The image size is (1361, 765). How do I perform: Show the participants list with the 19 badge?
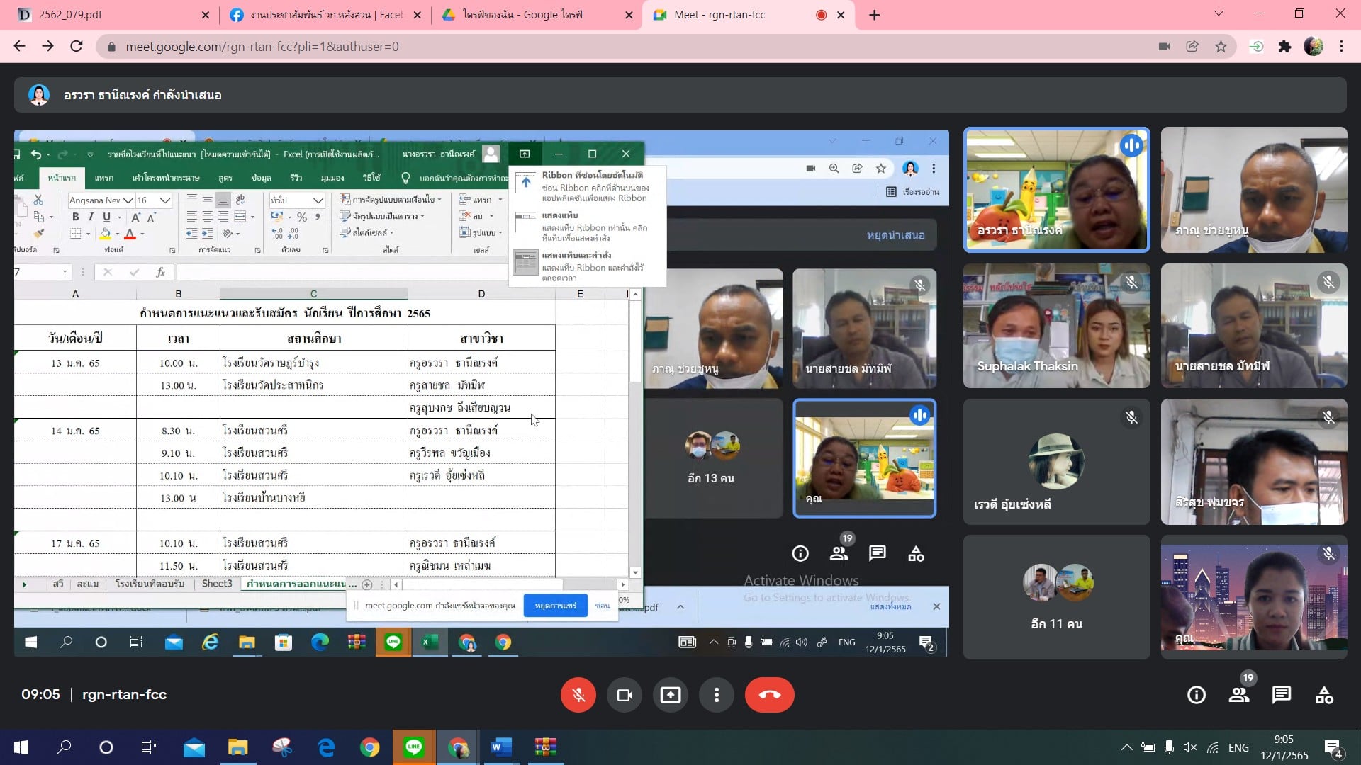pos(1239,695)
